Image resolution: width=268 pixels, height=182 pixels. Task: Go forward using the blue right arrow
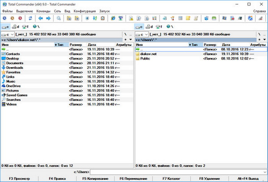point(48,18)
